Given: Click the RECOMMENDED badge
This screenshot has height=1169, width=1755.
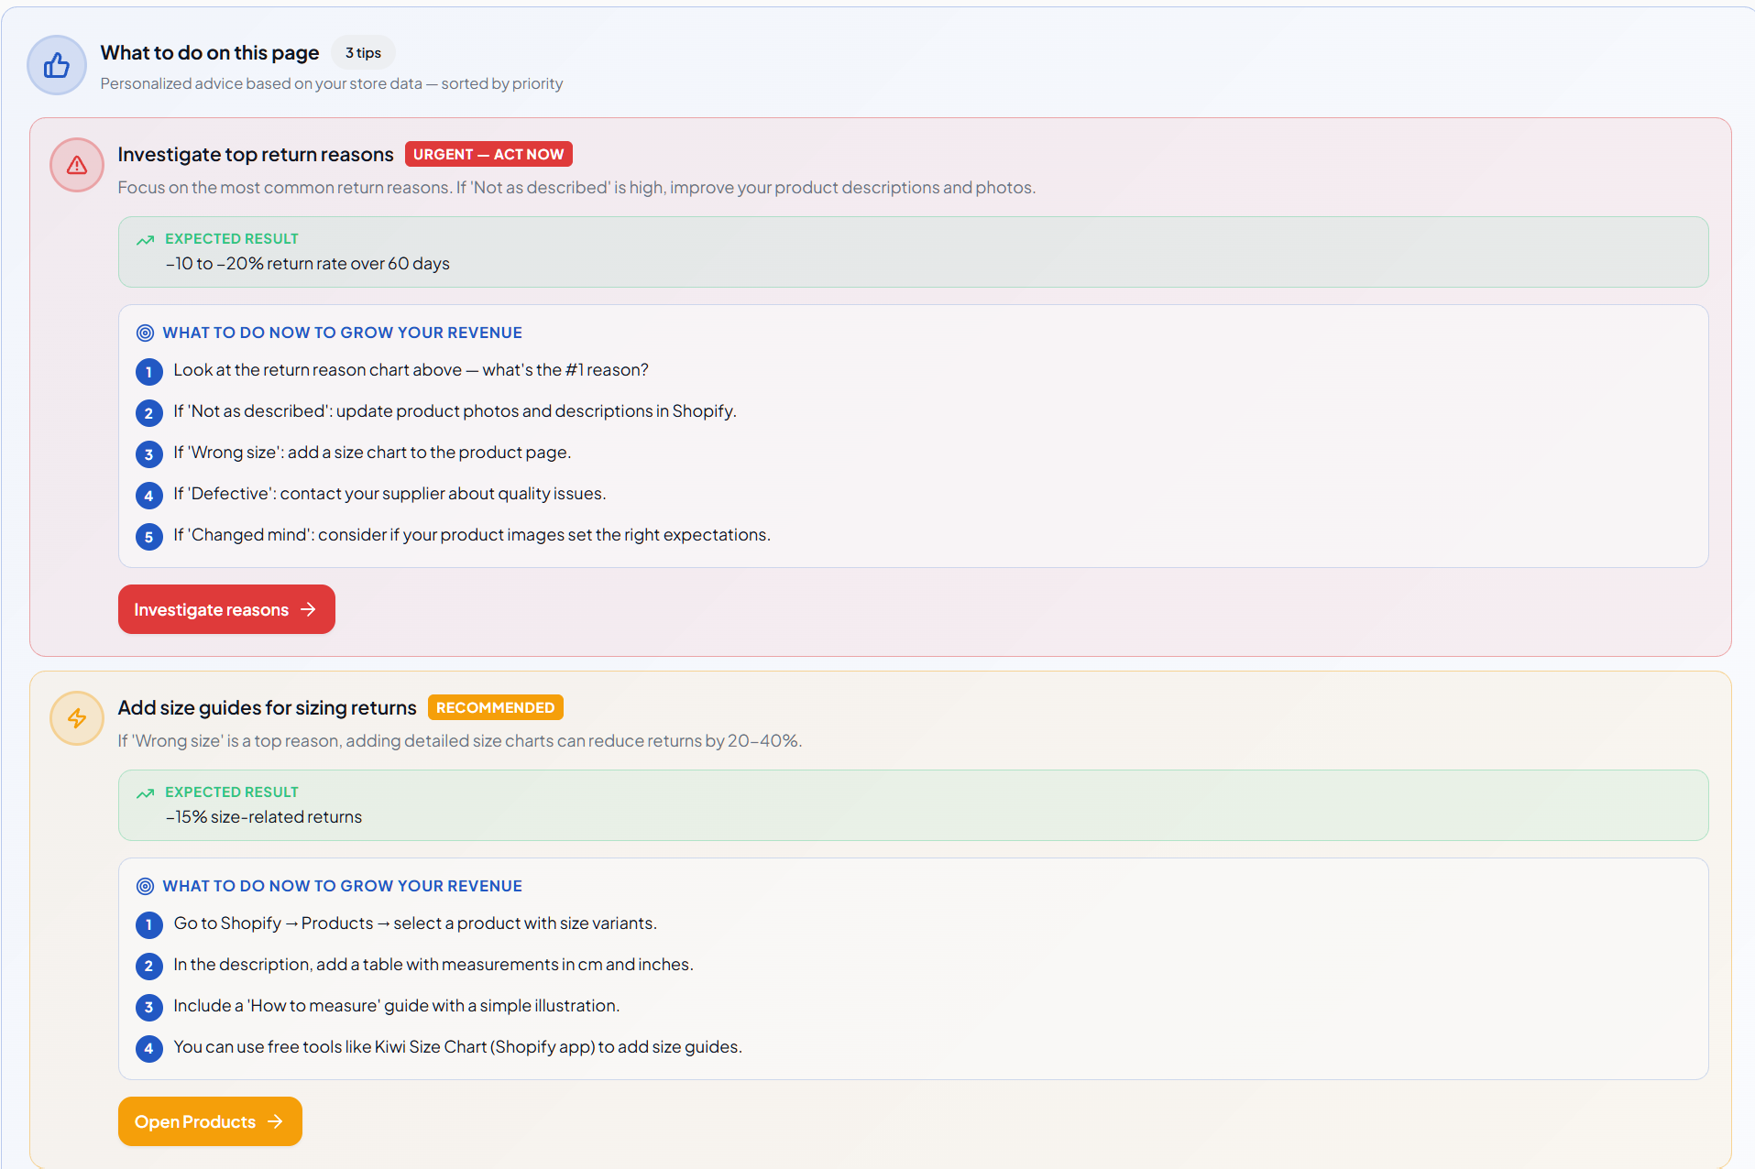Looking at the screenshot, I should pos(495,707).
